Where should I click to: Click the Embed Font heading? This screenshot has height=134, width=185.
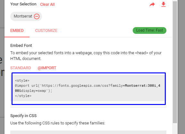pos(21,46)
